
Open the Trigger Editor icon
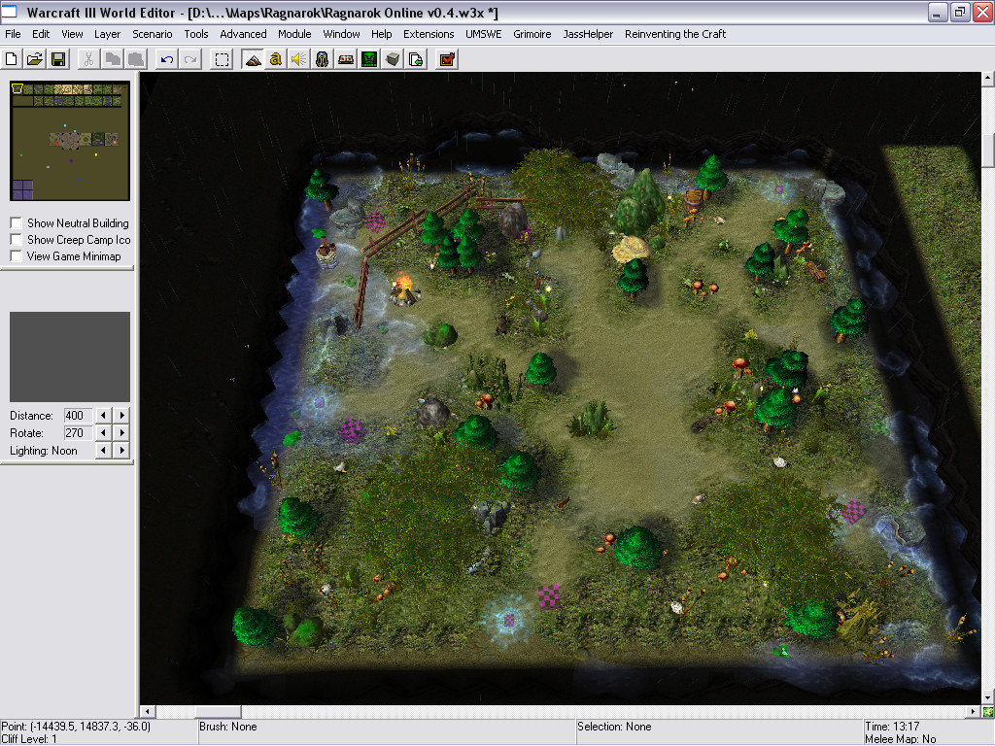(275, 59)
